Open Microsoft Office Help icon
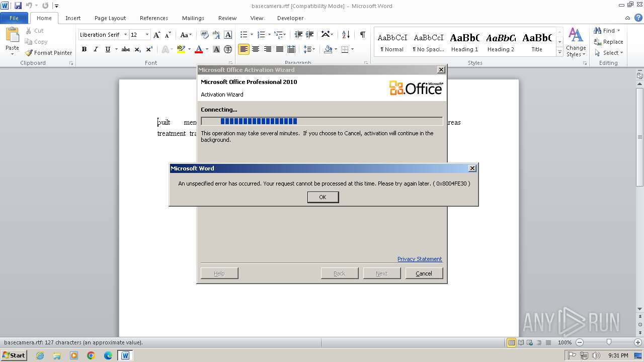644x362 pixels. 638,18
